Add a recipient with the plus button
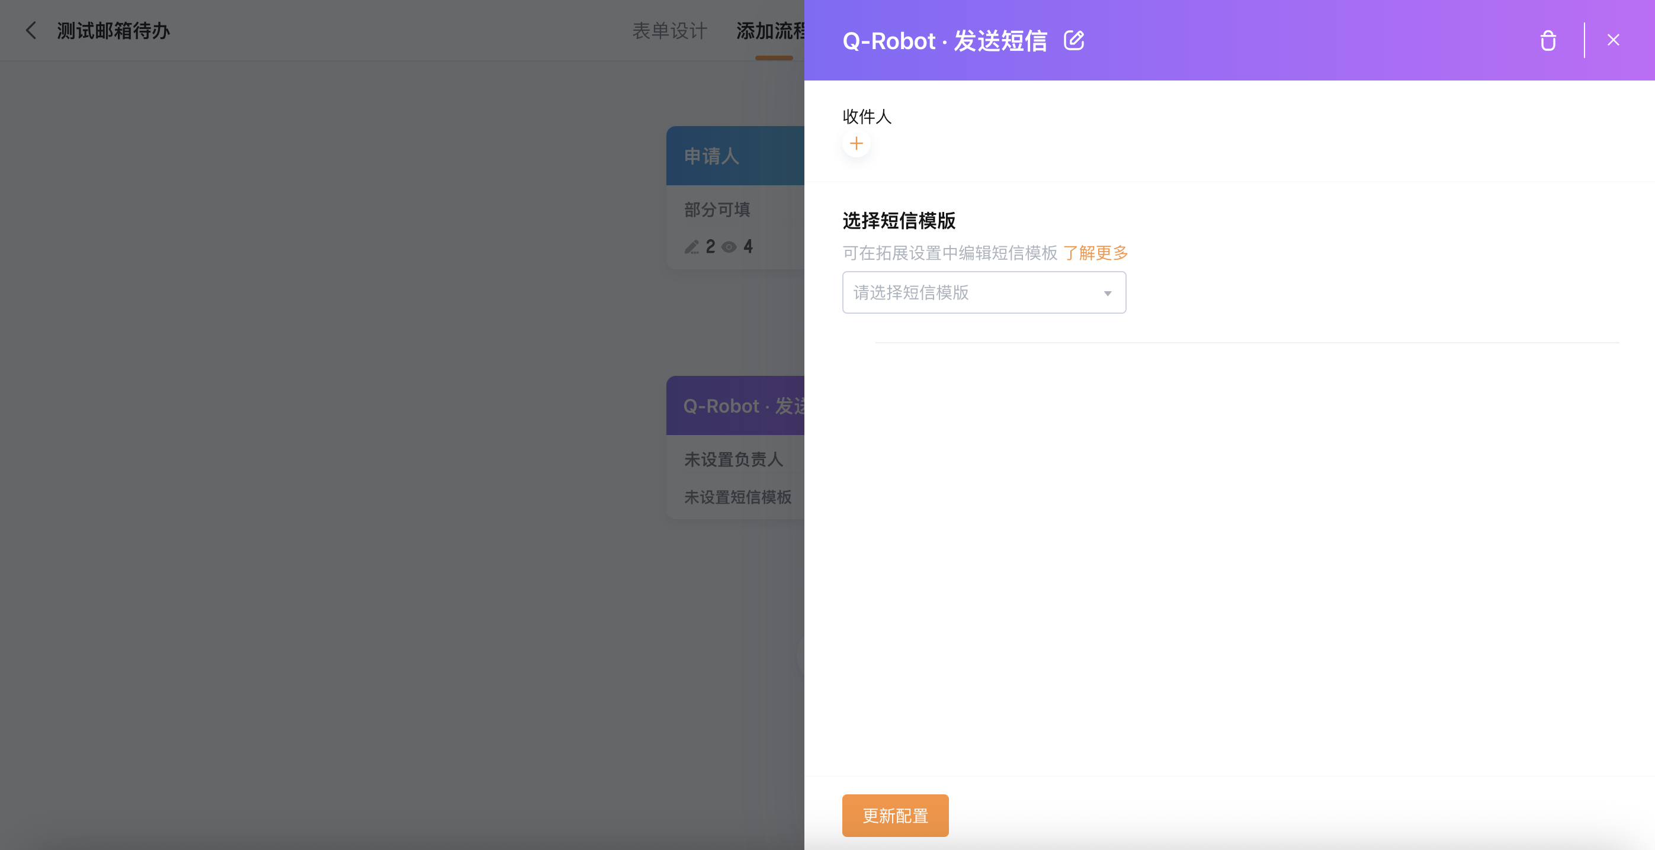 [x=857, y=144]
